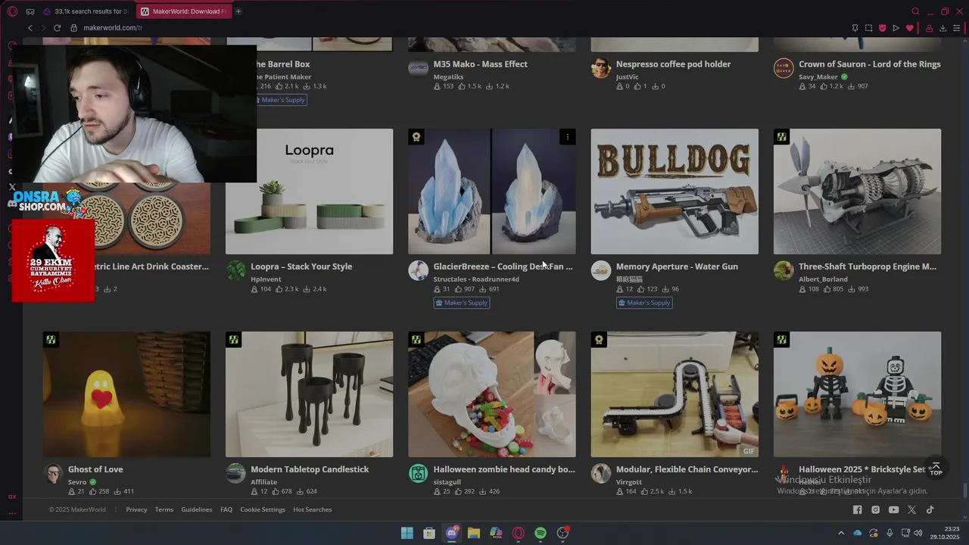Show hidden system tray icons chevron
969x545 pixels.
click(840, 533)
